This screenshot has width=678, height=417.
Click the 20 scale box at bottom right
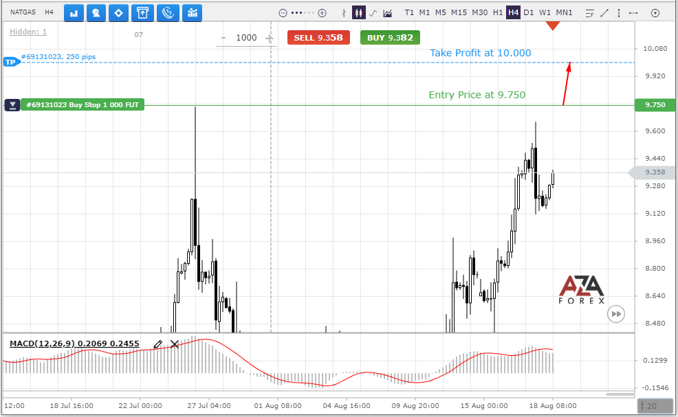pyautogui.click(x=655, y=406)
